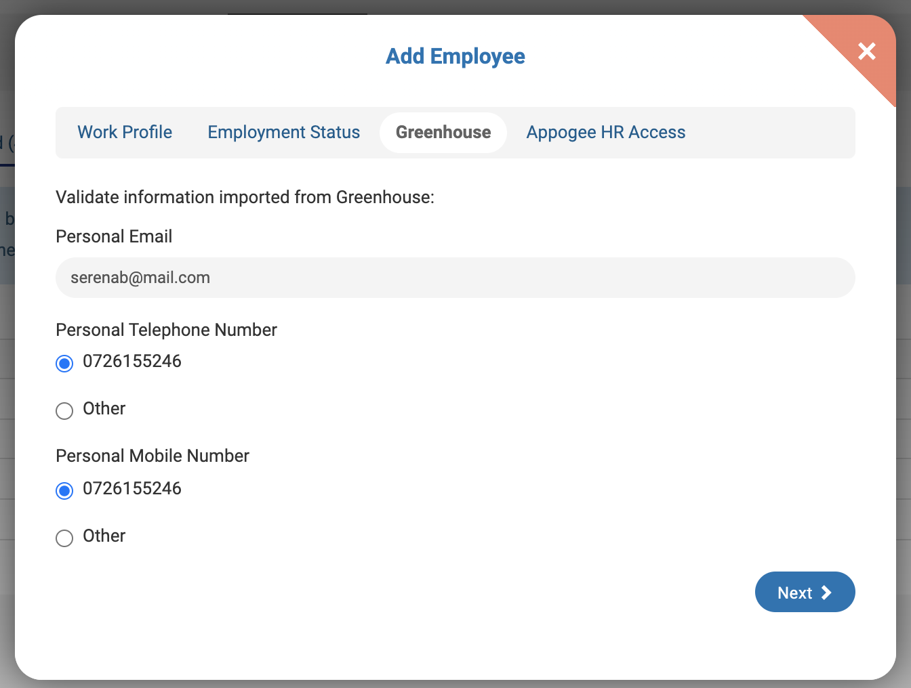
Task: Select the Greenhouse tab
Action: point(443,132)
